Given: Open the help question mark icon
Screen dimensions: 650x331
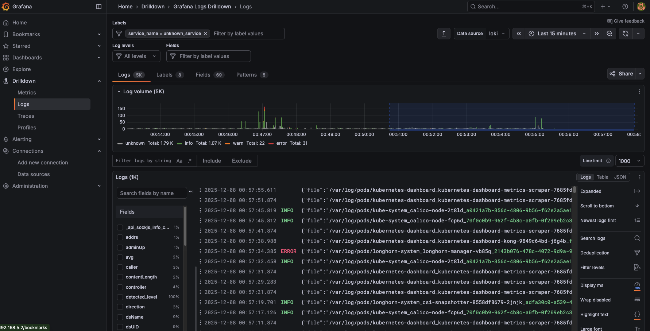Looking at the screenshot, I should [x=625, y=7].
